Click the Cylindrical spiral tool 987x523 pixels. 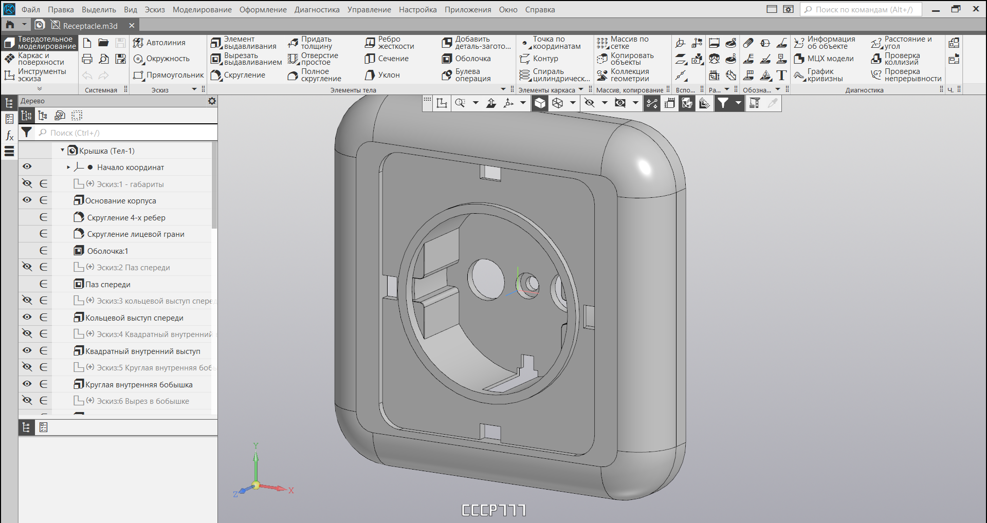pos(555,76)
